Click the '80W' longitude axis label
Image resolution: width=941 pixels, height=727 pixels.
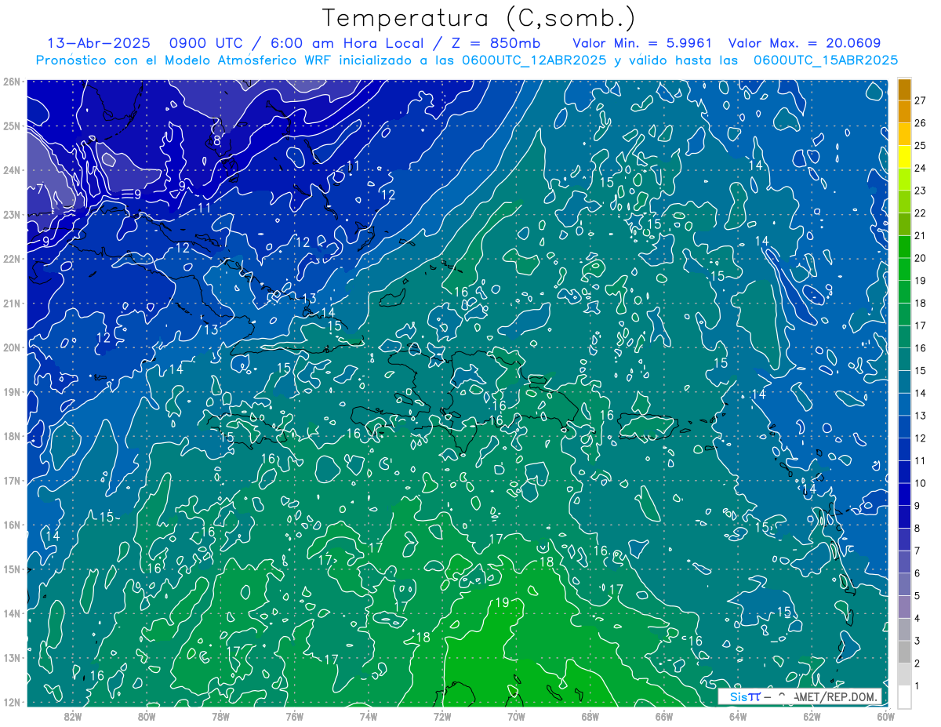click(147, 716)
